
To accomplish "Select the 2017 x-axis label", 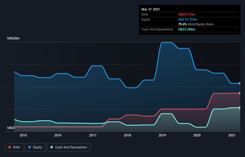I will click(x=93, y=135).
